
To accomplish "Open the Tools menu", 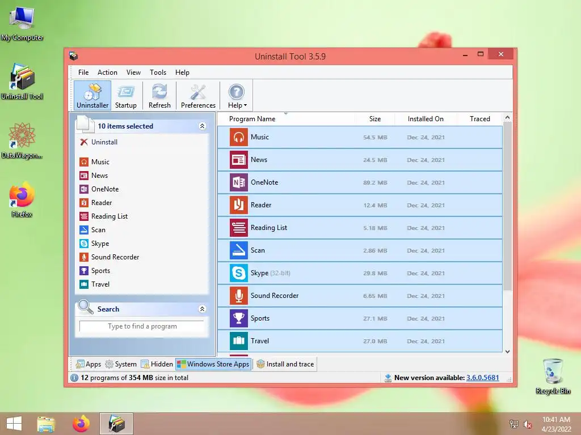I will (158, 72).
